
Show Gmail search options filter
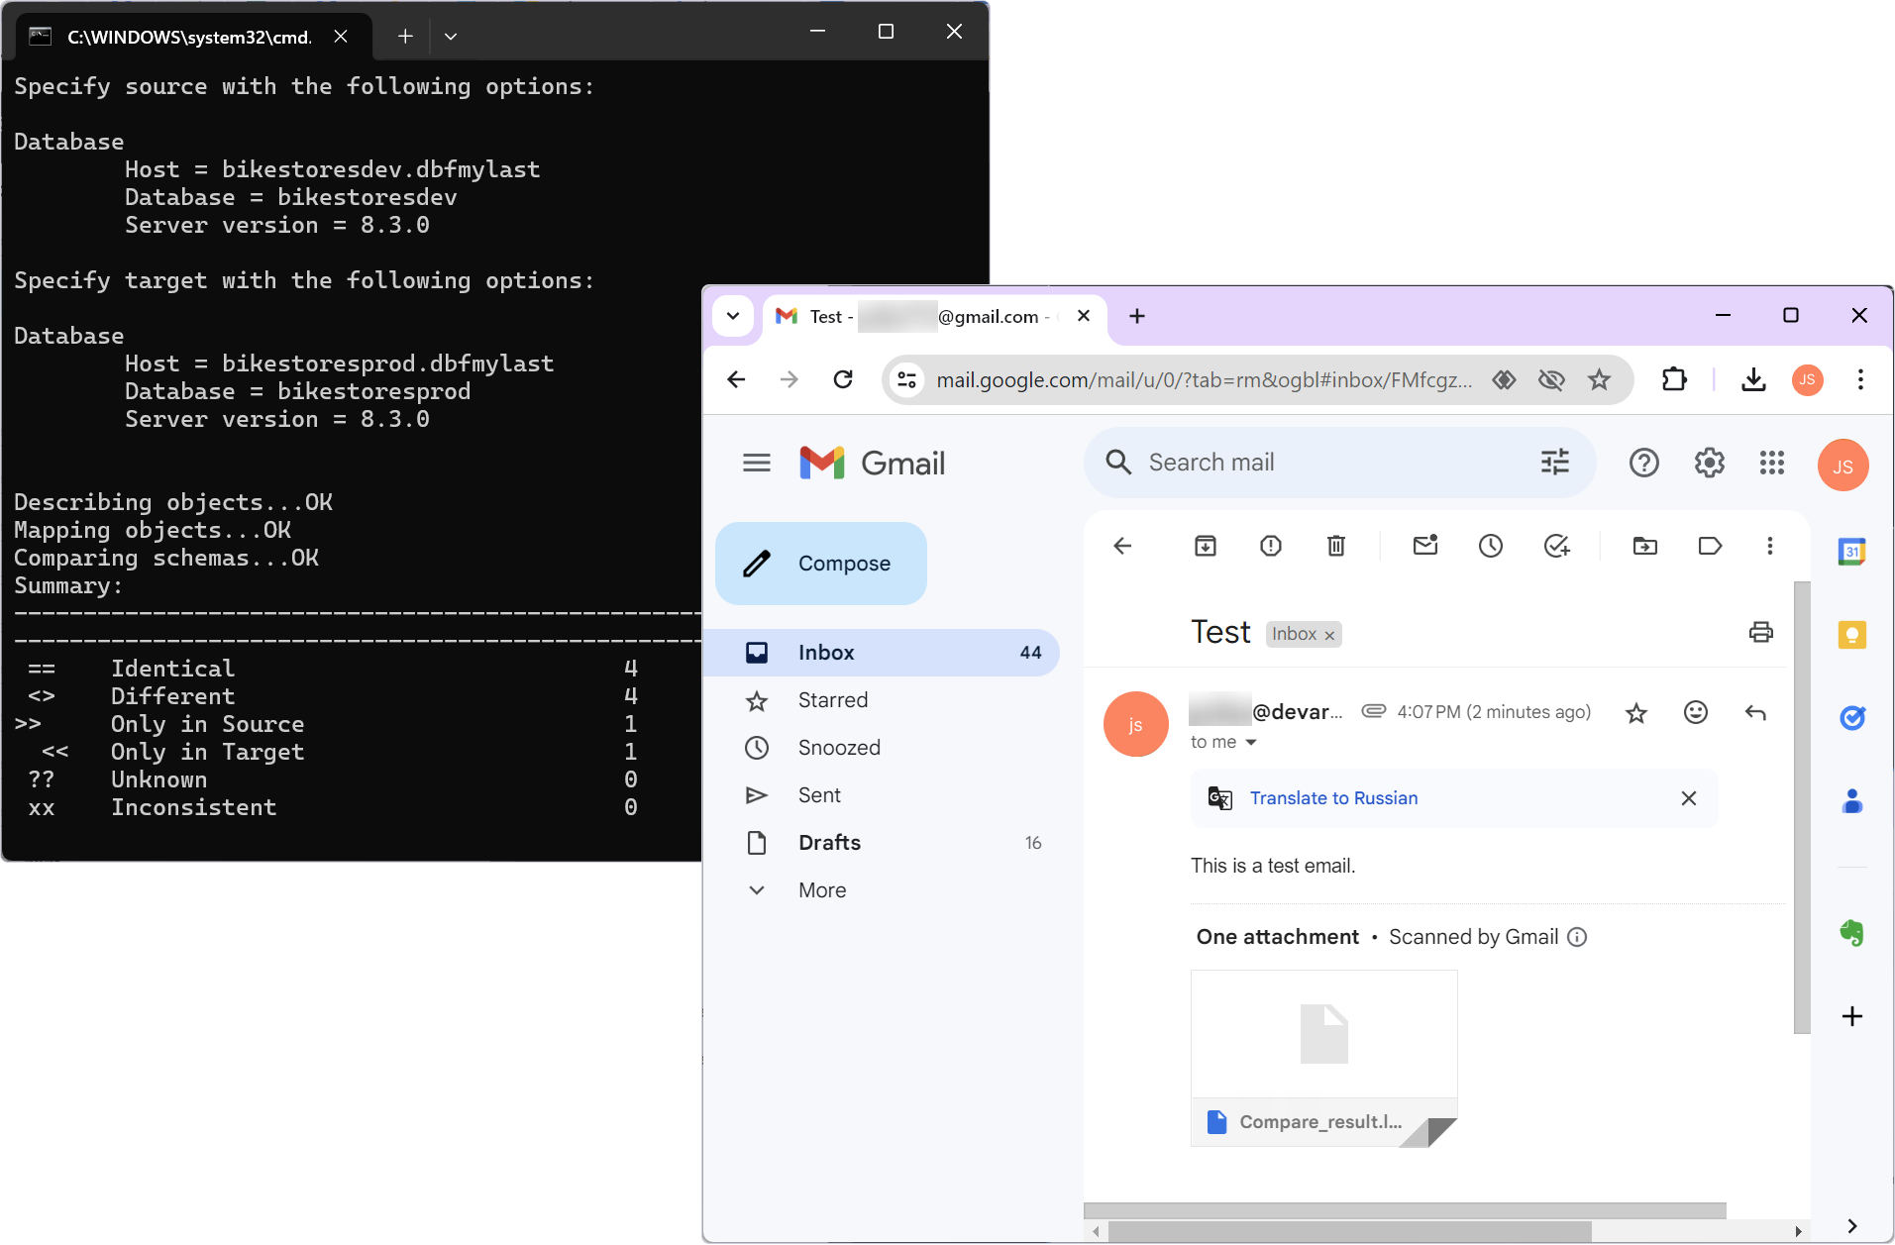pos(1555,462)
